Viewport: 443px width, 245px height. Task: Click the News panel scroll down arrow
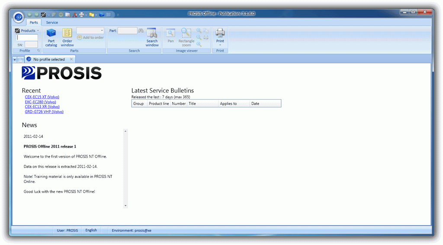click(125, 206)
